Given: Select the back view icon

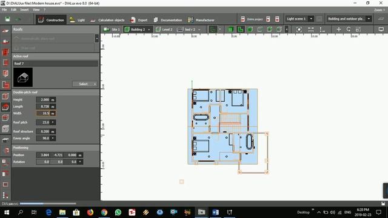Looking at the screenshot, I should pyautogui.click(x=269, y=30).
